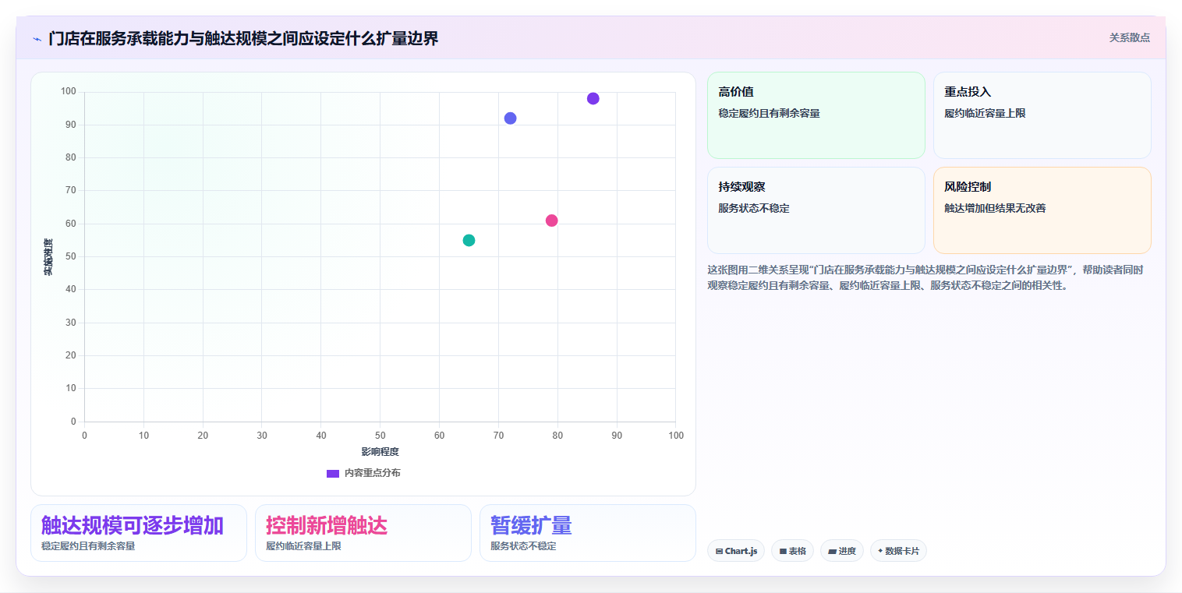Select the 控制新增触达 card
Viewport: 1182px width, 593px height.
[363, 533]
